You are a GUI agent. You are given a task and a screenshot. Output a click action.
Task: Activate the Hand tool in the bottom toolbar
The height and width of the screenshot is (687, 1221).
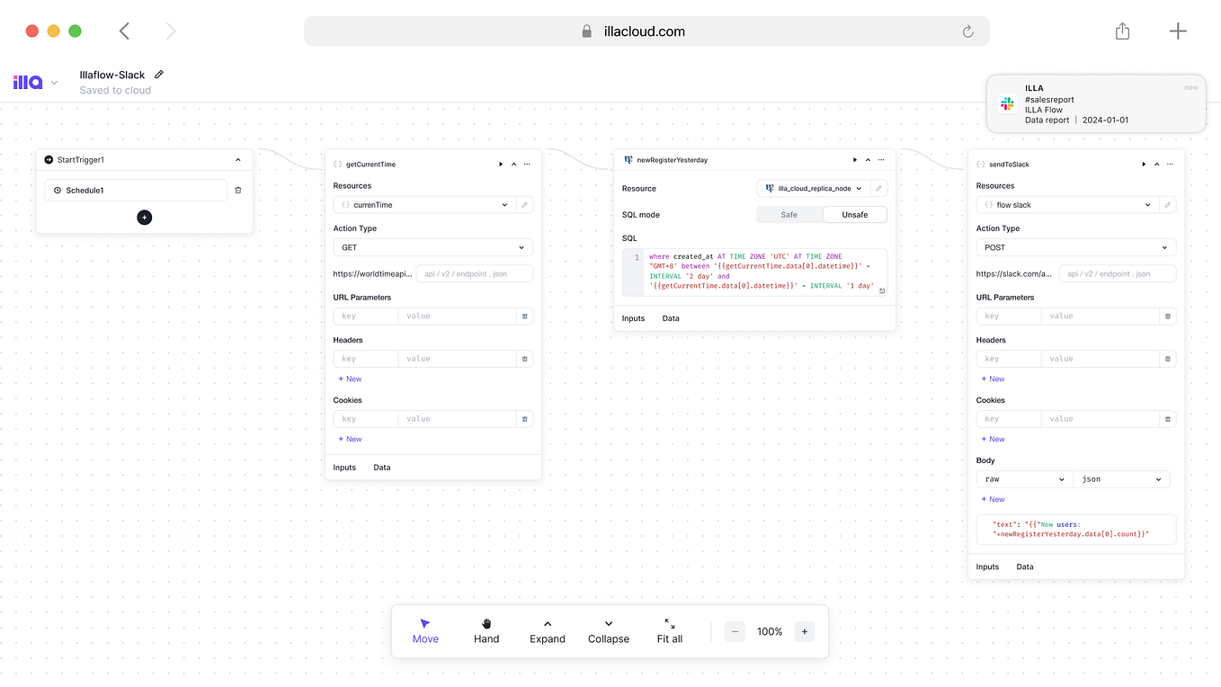tap(486, 630)
